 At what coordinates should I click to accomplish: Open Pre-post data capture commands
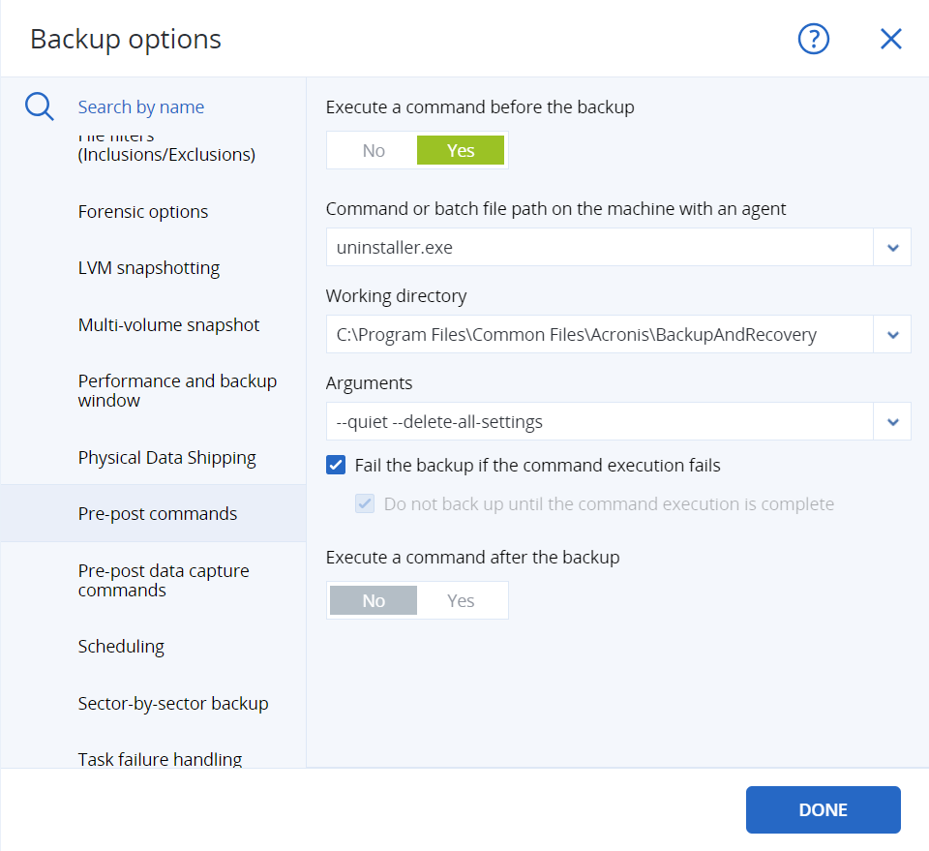click(x=164, y=580)
